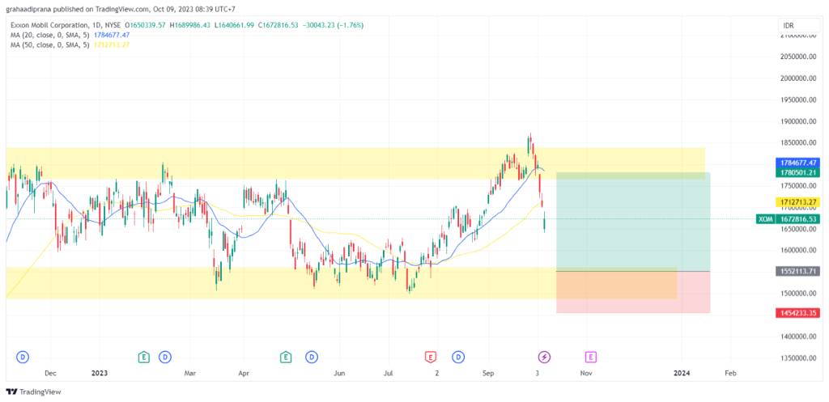Select the green long position profit zone

633,222
